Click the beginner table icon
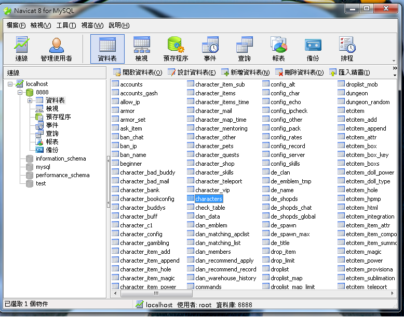 pyautogui.click(x=115, y=163)
